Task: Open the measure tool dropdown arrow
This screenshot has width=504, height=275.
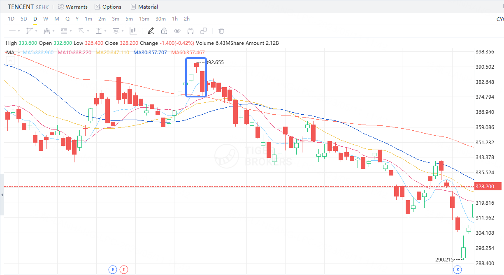Action: click(x=105, y=31)
